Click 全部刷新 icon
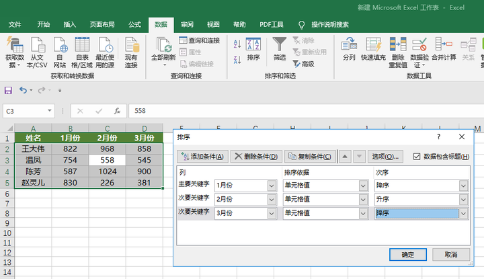 tap(163, 45)
